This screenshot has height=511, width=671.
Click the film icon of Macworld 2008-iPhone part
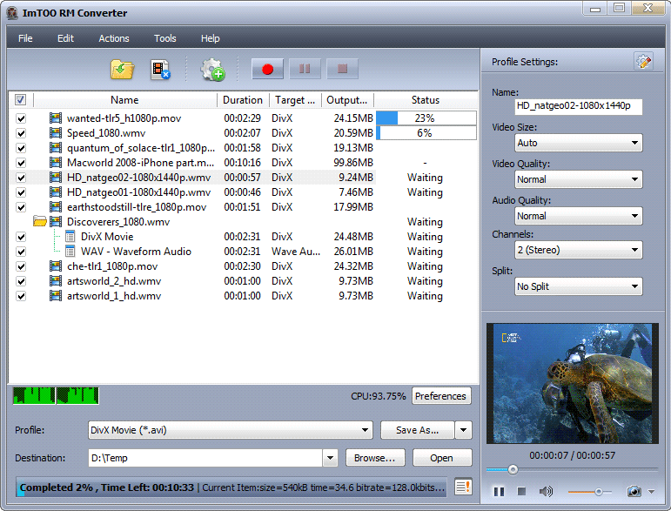click(x=55, y=162)
